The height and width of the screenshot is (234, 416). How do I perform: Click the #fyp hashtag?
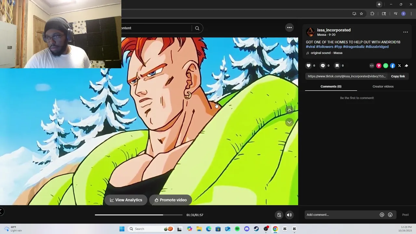pyautogui.click(x=338, y=47)
